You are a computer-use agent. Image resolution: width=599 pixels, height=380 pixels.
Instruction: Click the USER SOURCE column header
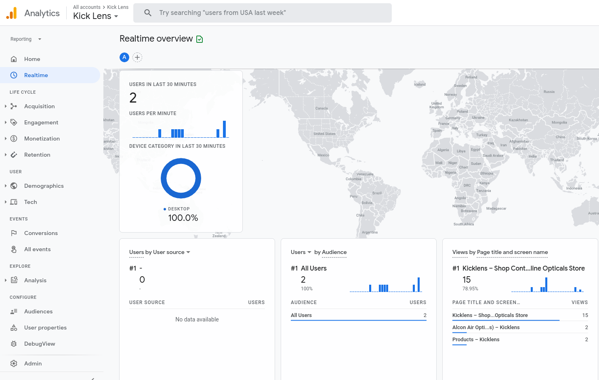pos(147,302)
